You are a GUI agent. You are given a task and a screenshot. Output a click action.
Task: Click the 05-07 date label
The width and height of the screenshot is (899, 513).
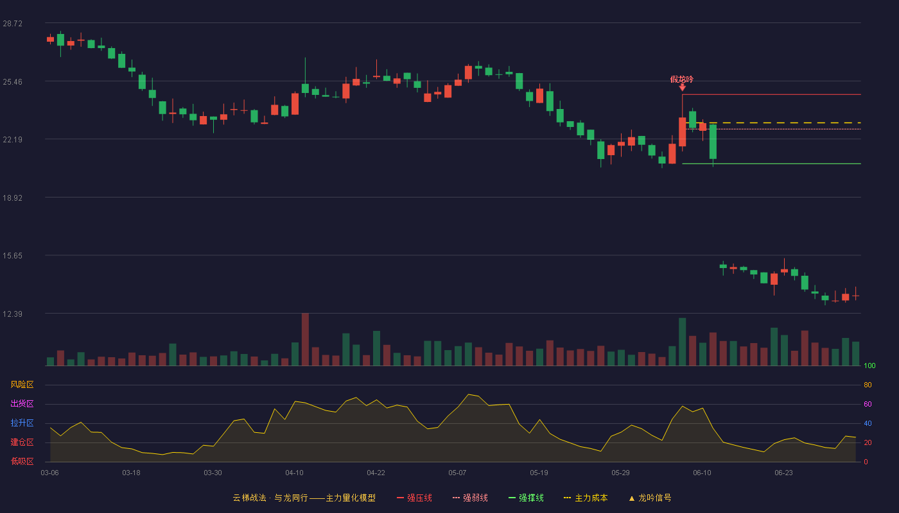[x=458, y=473]
